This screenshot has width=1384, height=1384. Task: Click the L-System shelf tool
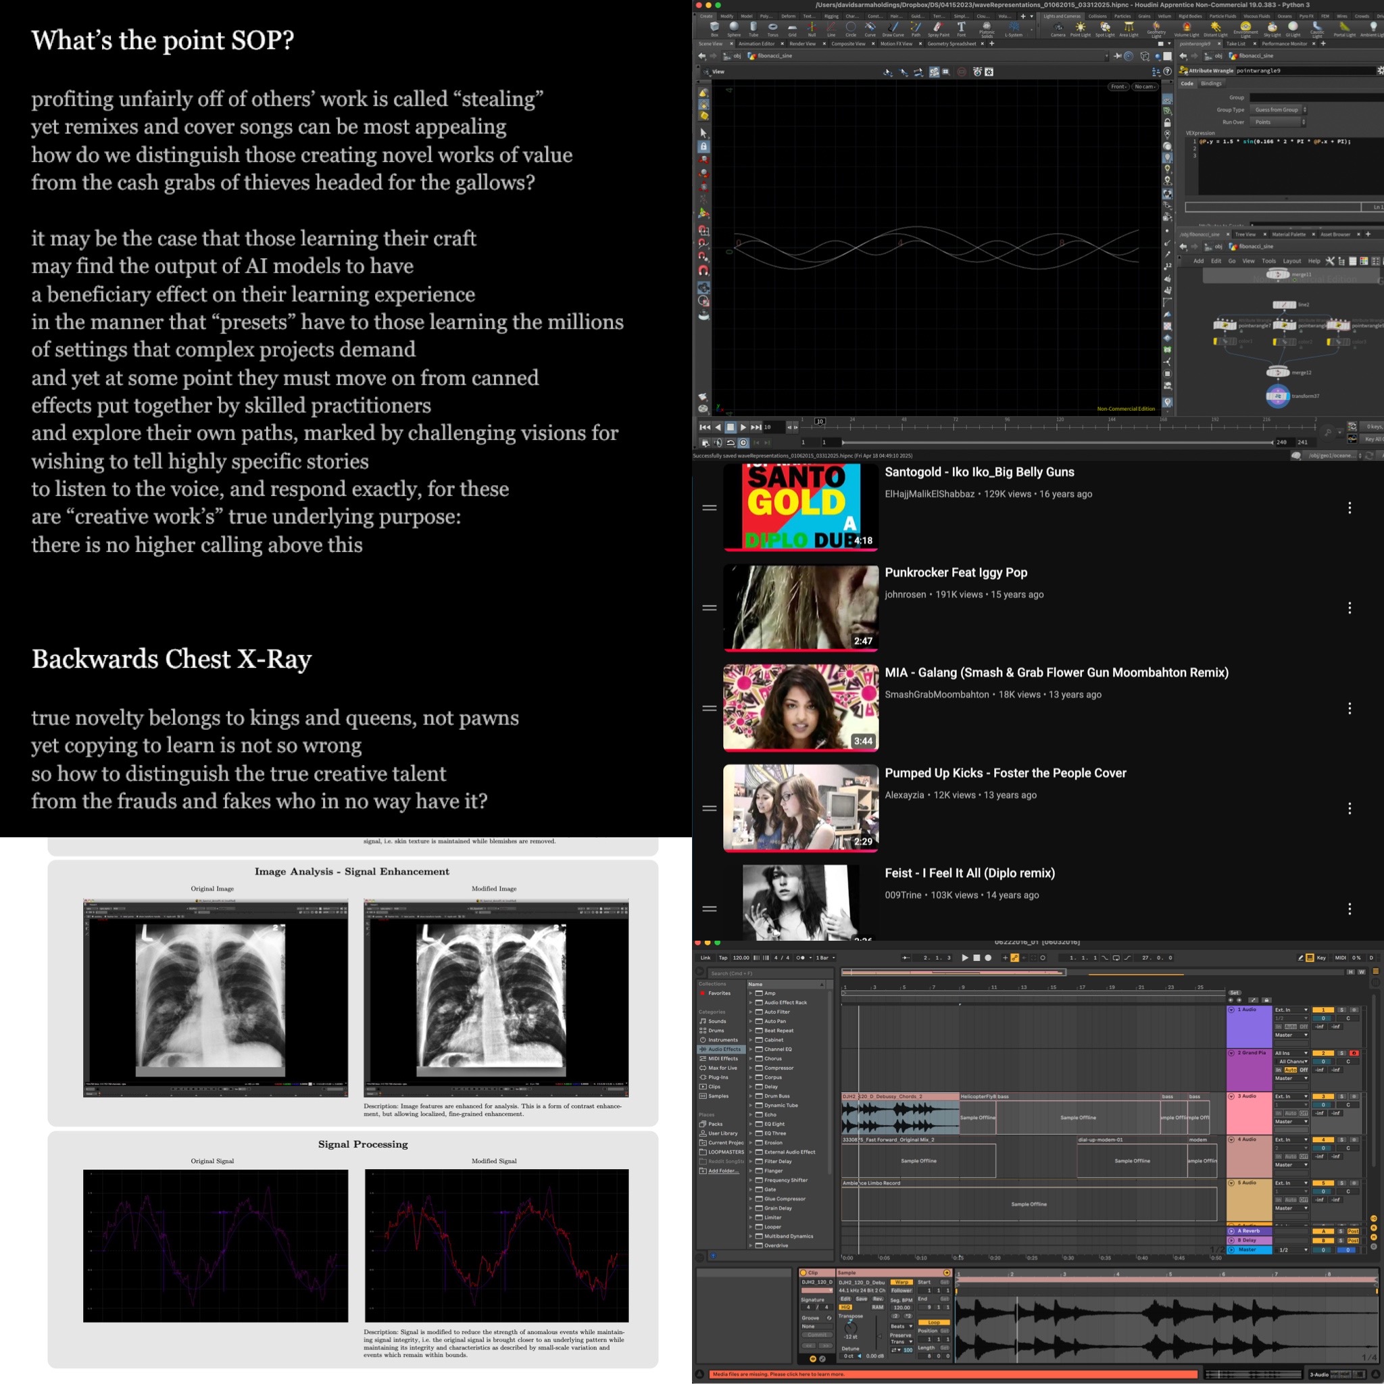coord(1014,28)
